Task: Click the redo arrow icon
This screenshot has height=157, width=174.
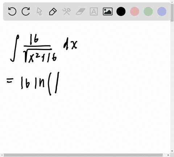Action: coord(26,12)
